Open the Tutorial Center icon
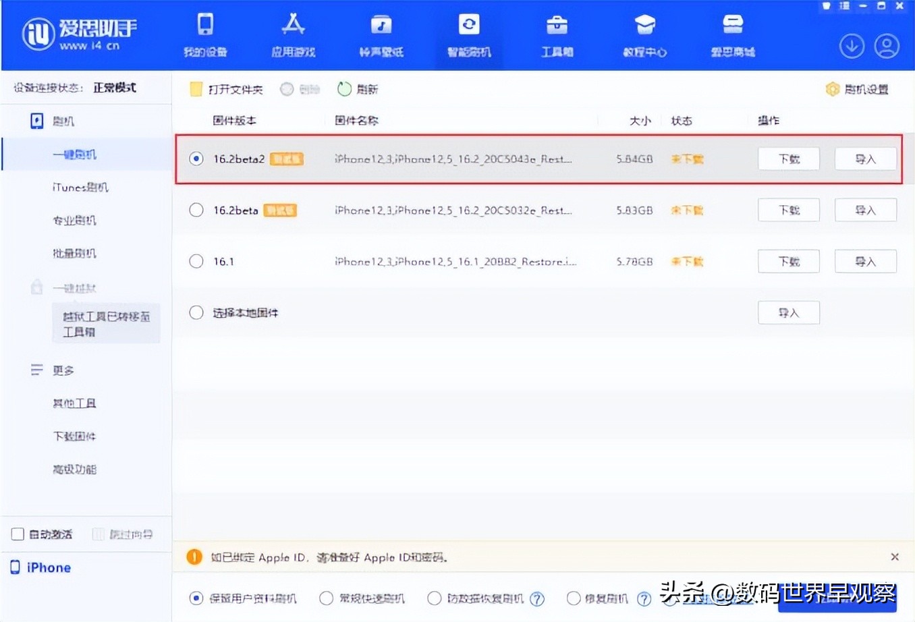The width and height of the screenshot is (915, 622). tap(644, 34)
